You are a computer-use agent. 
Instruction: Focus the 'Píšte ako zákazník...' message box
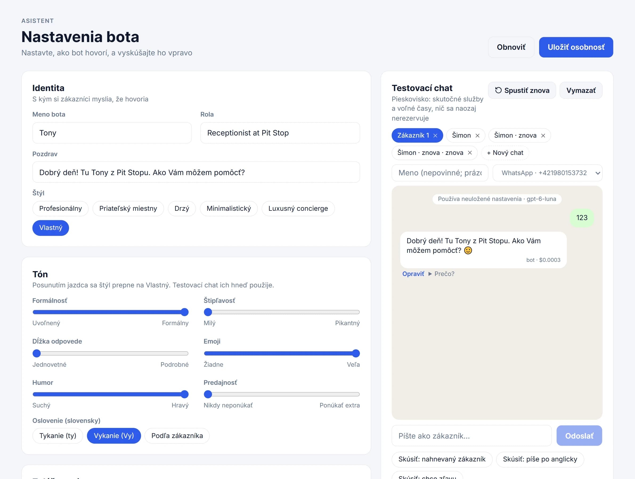coord(471,436)
